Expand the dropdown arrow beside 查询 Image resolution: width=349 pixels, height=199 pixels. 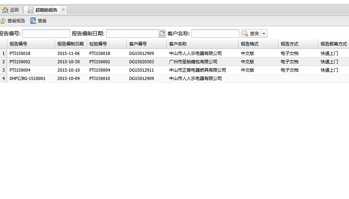[x=264, y=34]
